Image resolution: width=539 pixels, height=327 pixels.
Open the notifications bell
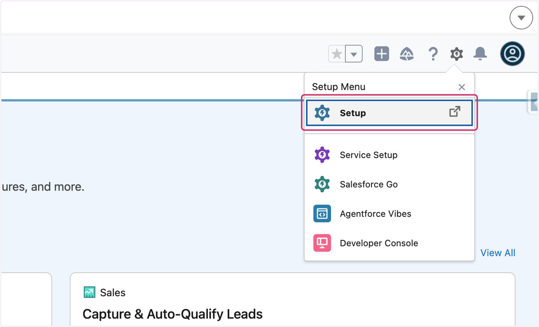(x=481, y=54)
